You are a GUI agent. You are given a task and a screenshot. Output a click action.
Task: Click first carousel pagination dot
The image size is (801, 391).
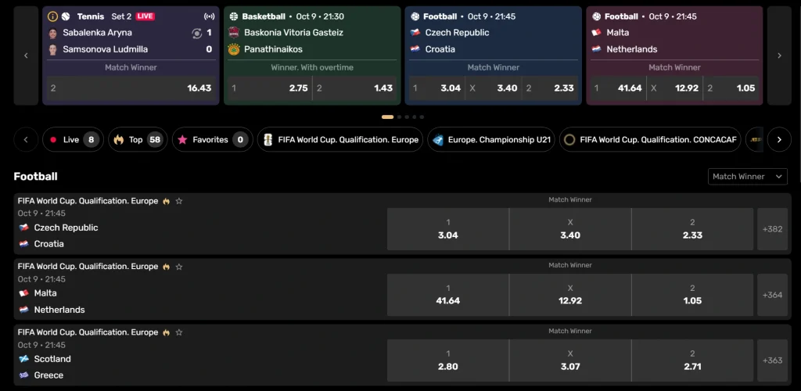(387, 117)
